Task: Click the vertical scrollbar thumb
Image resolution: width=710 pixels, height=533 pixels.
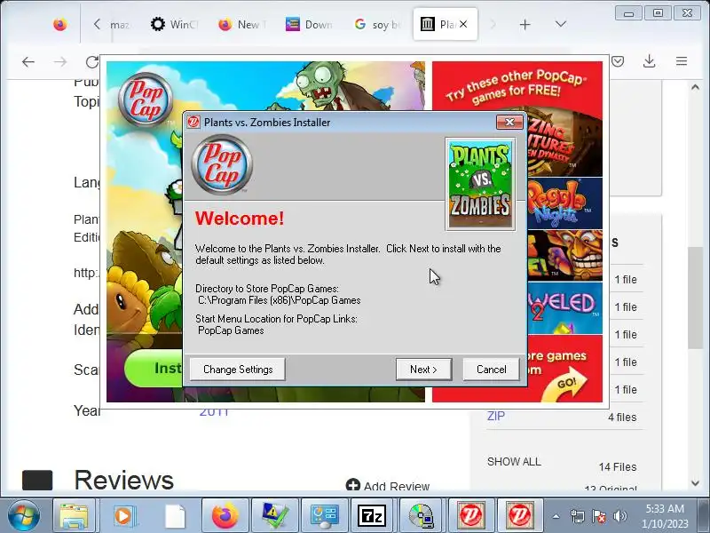Action: coord(696,298)
